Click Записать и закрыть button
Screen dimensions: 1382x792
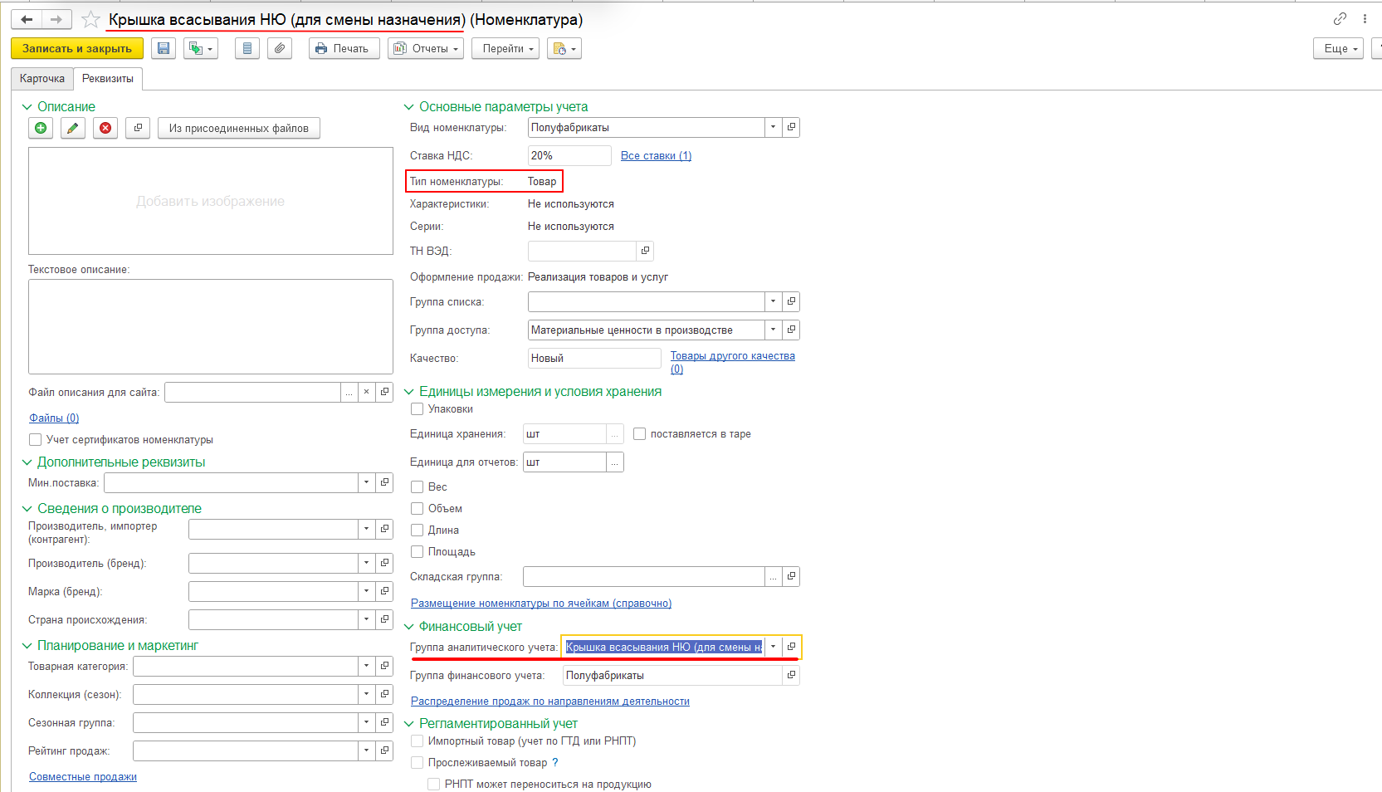[76, 49]
